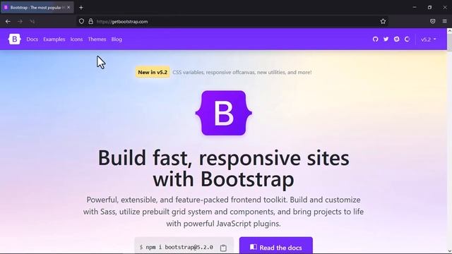Image resolution: width=452 pixels, height=254 pixels.
Task: Expand the v5.2 version dropdown
Action: tap(429, 40)
